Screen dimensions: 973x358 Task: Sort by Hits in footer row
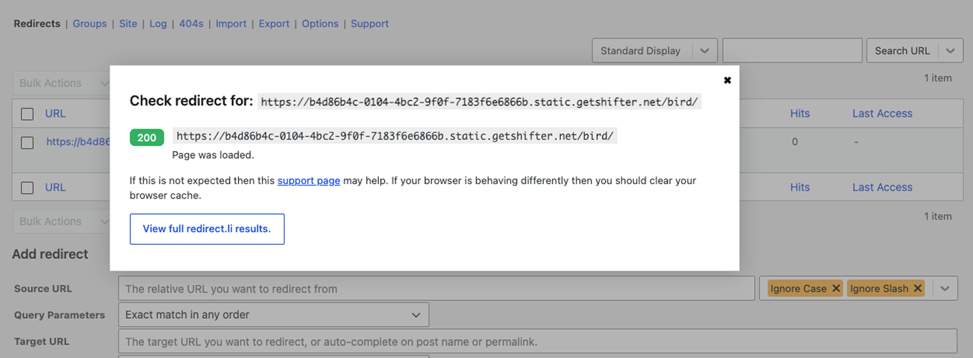tap(800, 187)
